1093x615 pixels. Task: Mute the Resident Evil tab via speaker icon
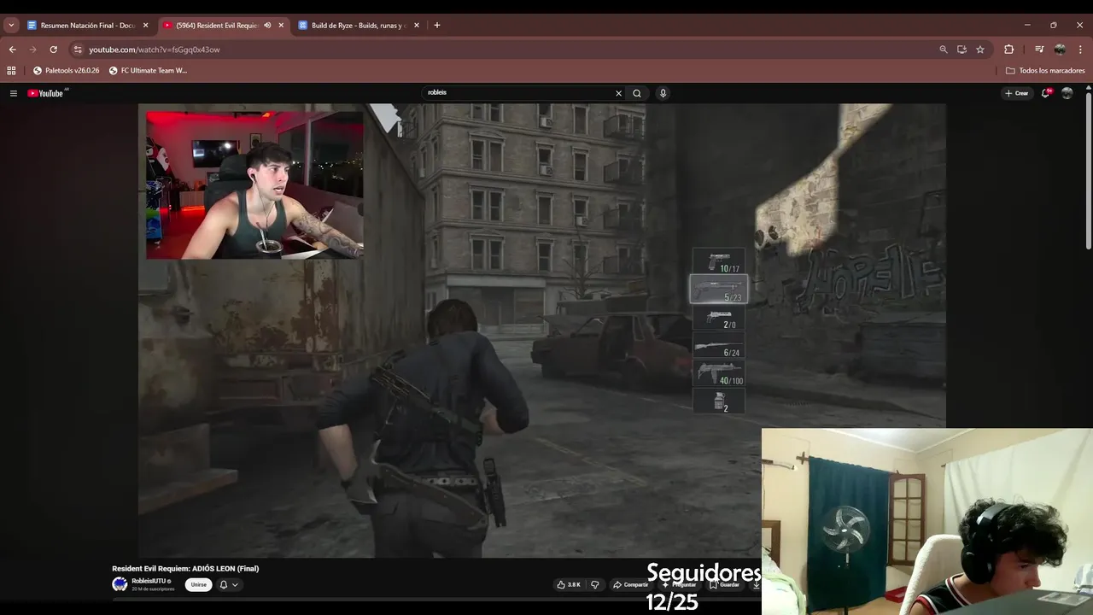[x=267, y=26]
